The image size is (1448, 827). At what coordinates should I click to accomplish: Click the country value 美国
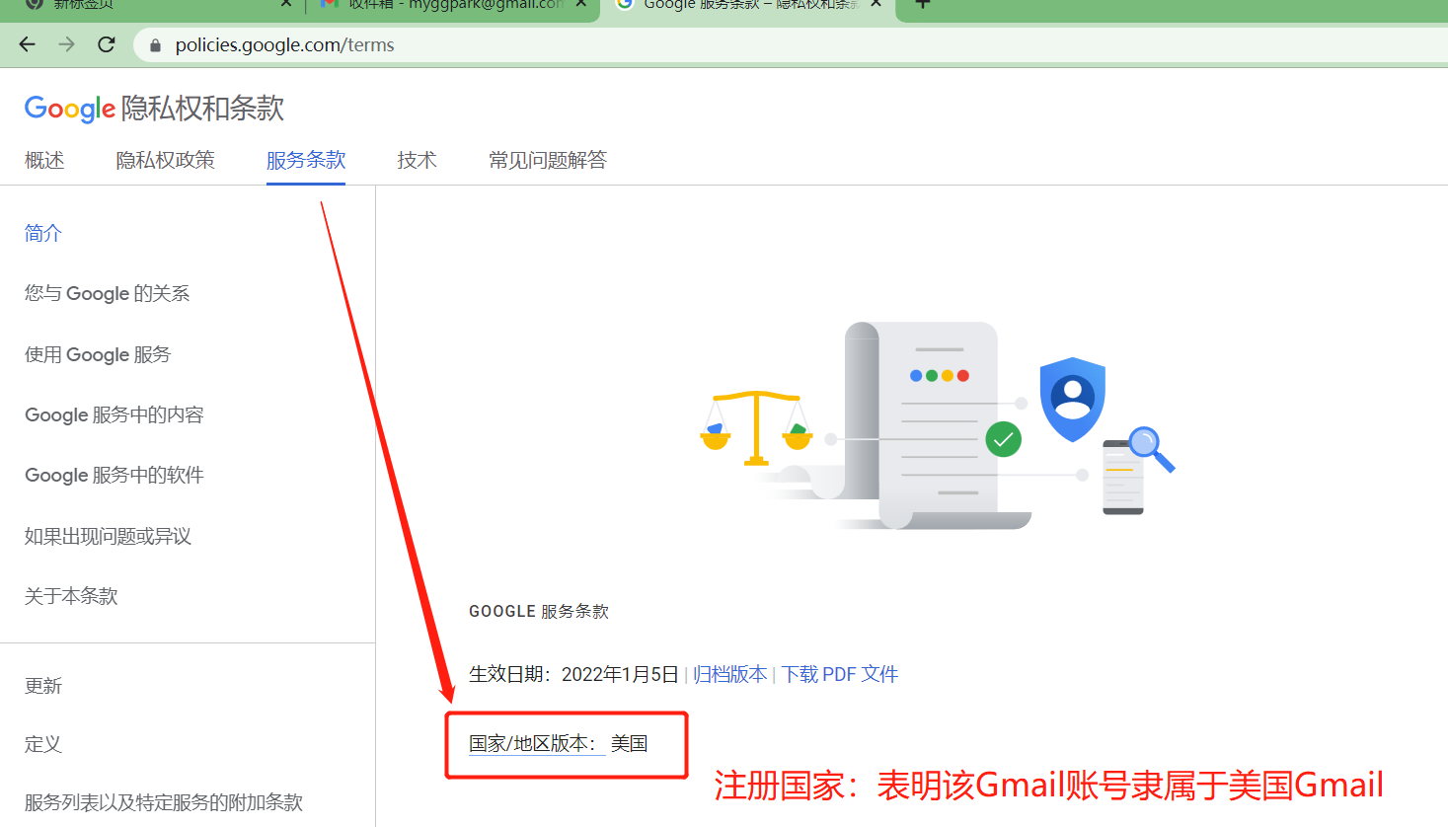pos(630,743)
